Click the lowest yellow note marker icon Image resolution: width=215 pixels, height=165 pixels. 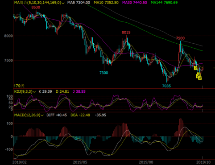pyautogui.click(x=200, y=78)
